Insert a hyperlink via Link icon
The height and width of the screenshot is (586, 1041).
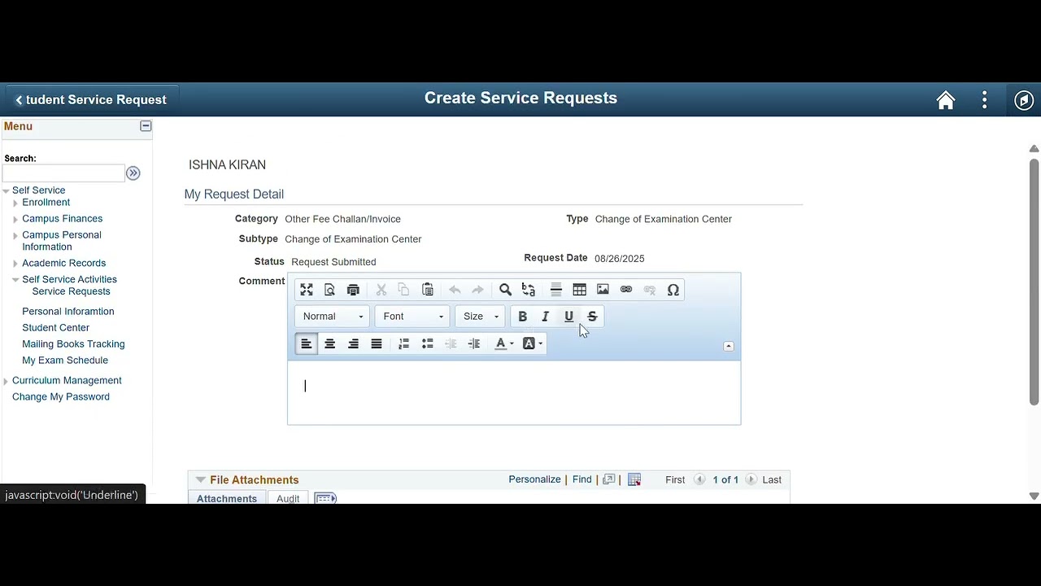pyautogui.click(x=626, y=290)
